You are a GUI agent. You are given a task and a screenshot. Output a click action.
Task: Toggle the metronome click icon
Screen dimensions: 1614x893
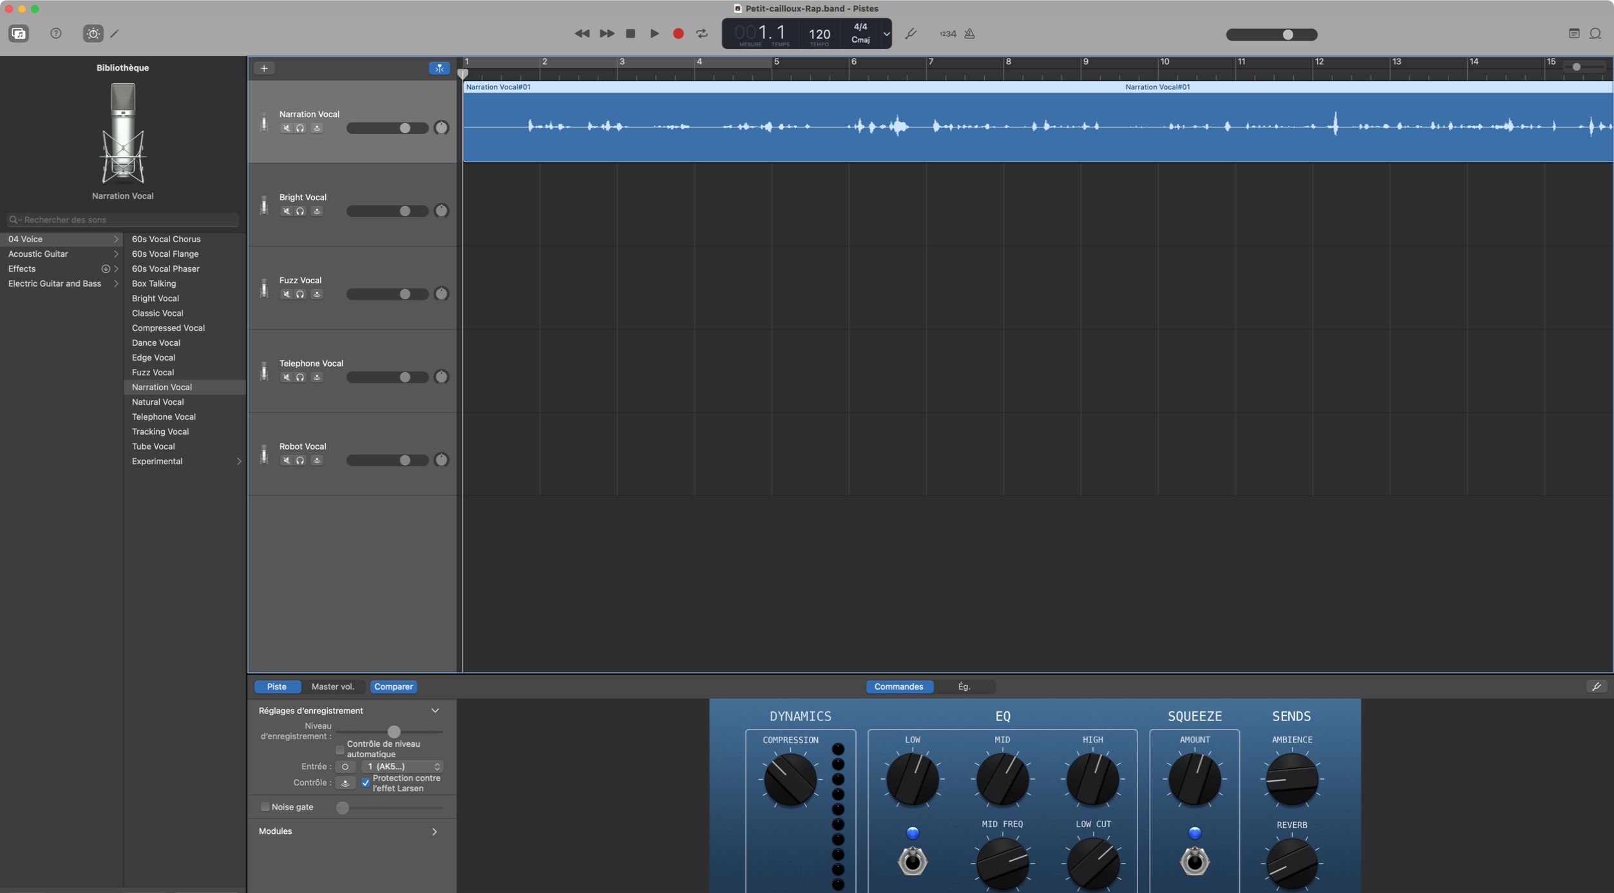[x=969, y=33]
